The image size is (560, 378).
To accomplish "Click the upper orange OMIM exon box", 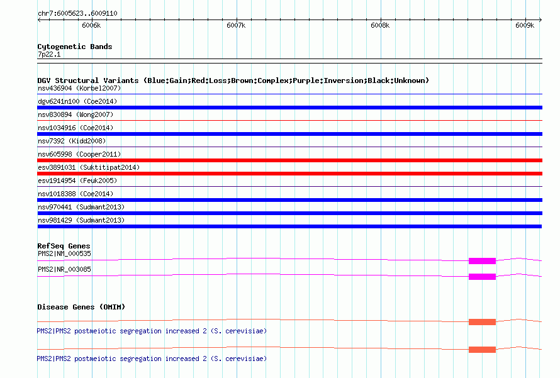I will pos(482,322).
